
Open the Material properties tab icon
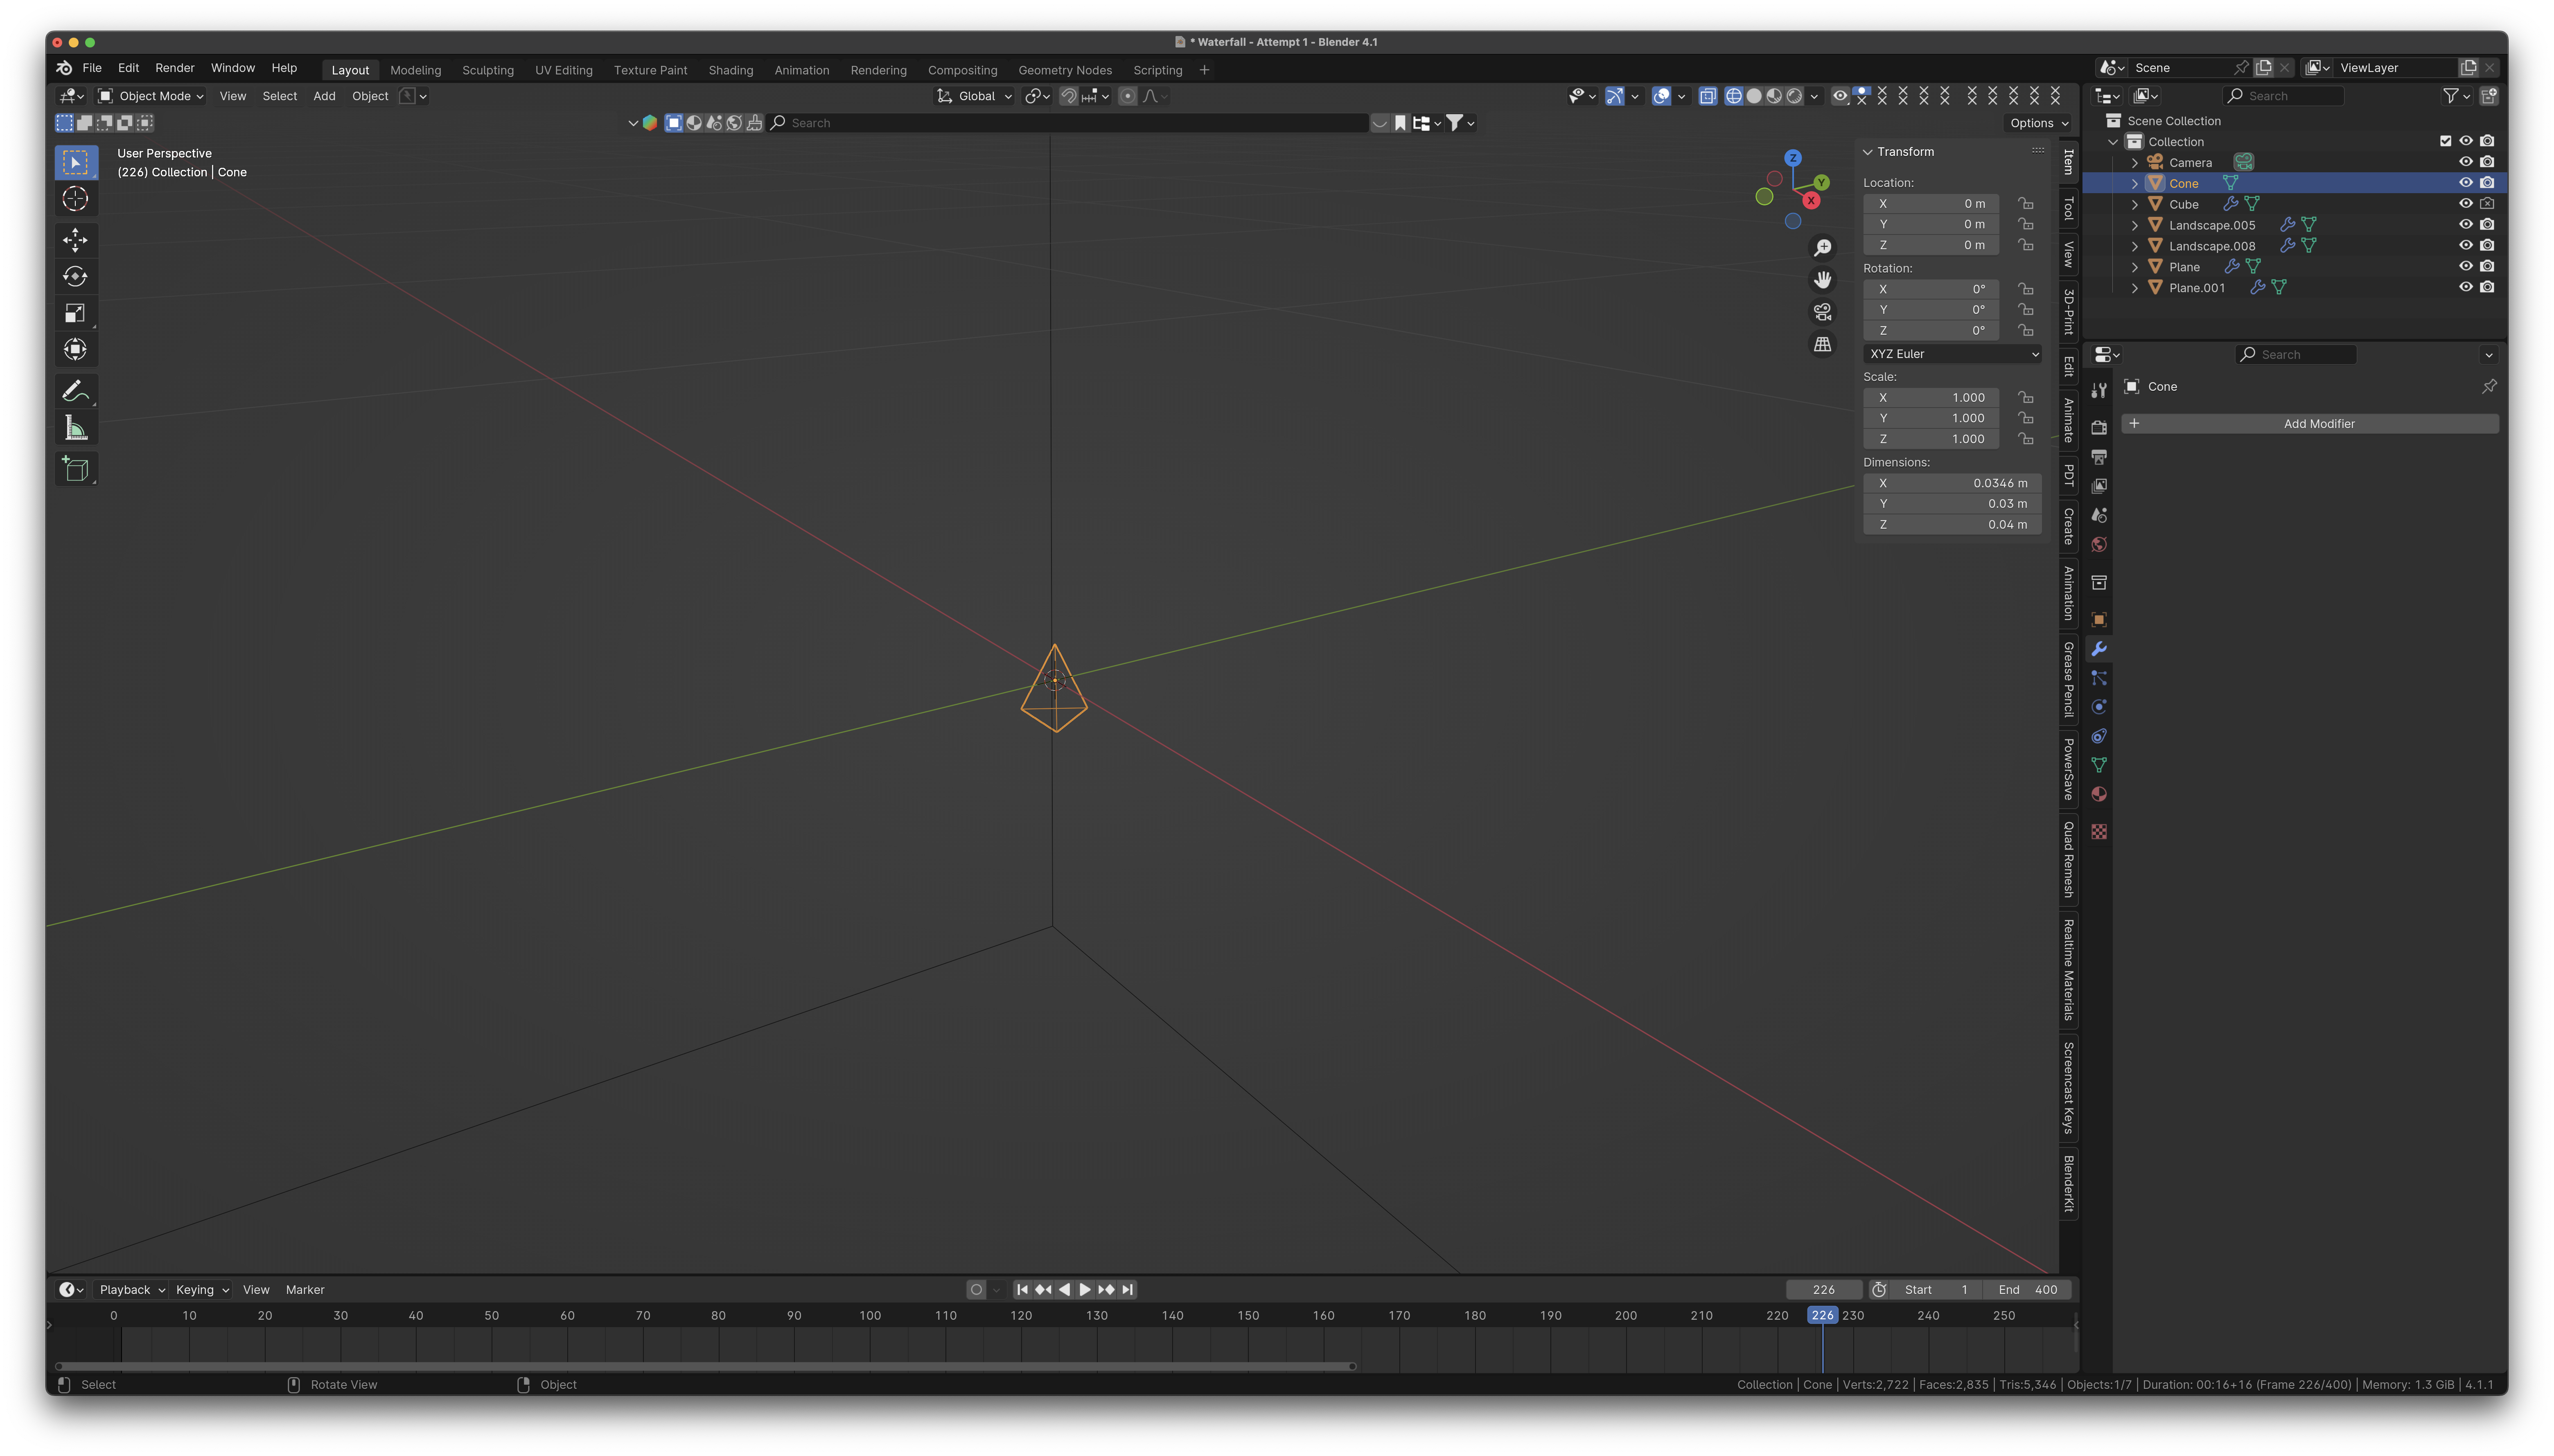(2099, 794)
